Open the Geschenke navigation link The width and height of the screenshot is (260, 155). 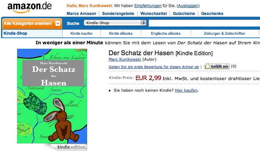[x=212, y=14]
